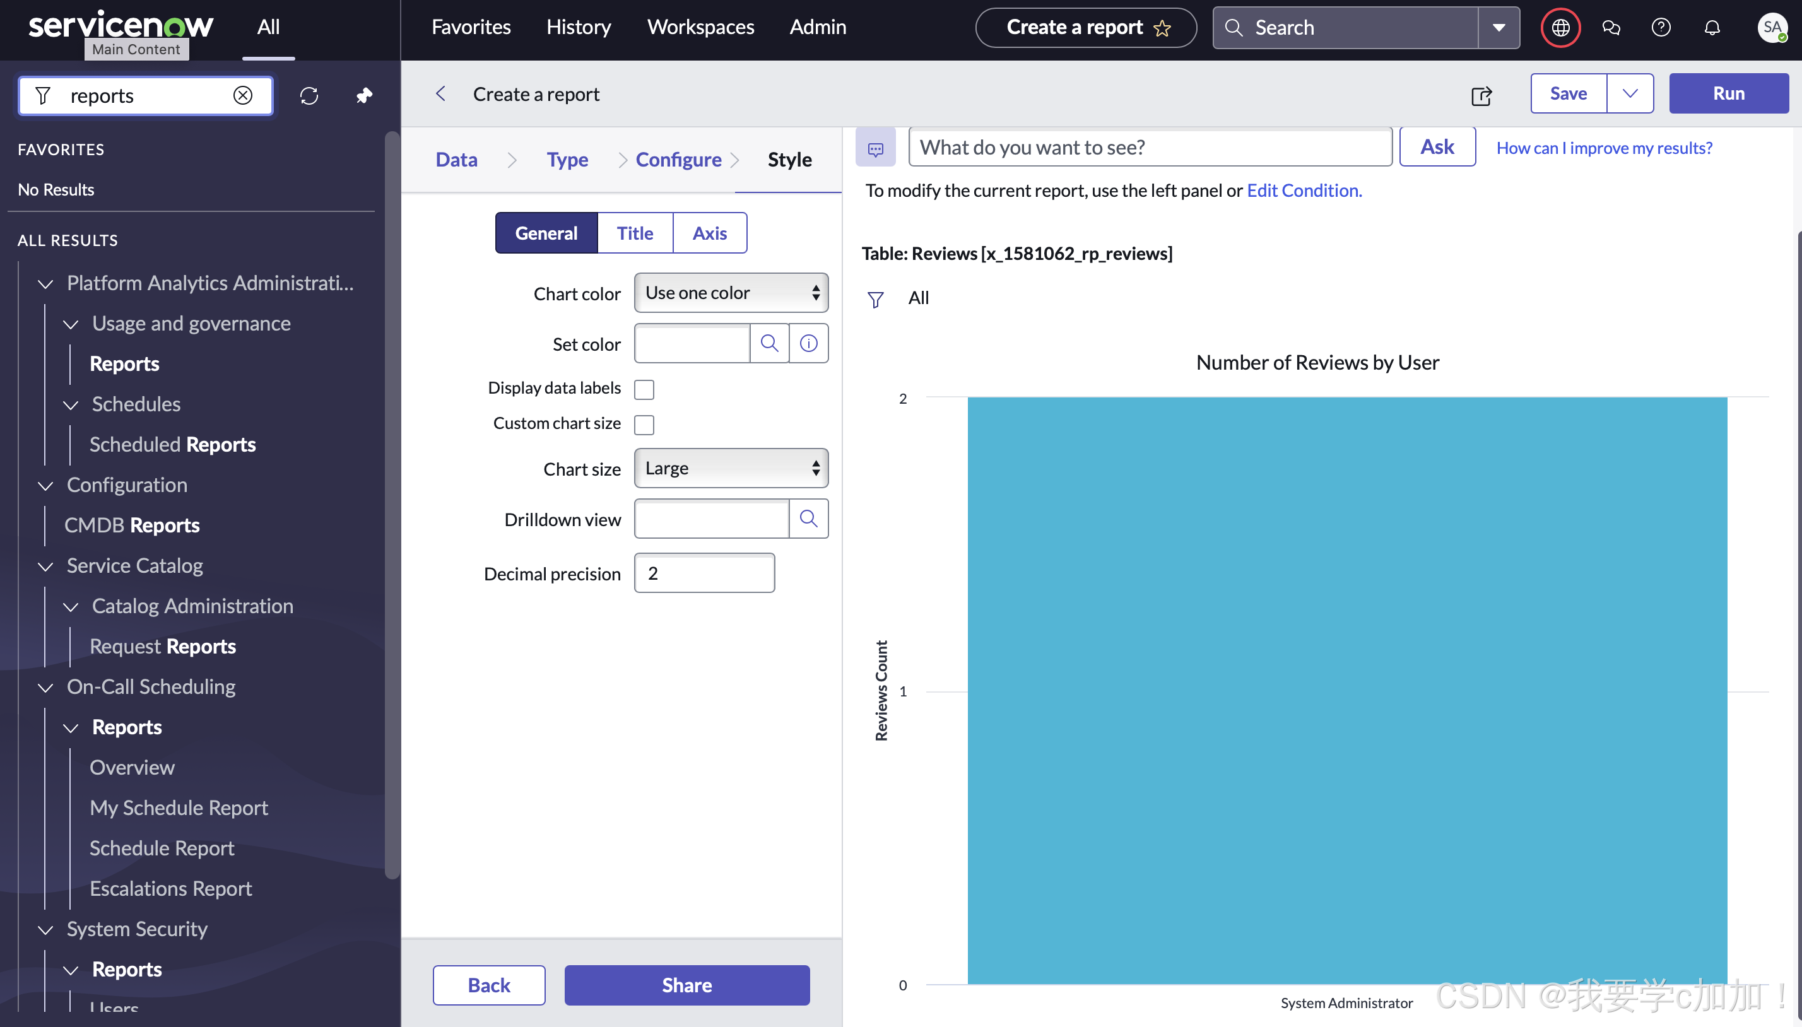Open the Workspaces menu
The image size is (1802, 1027).
tap(700, 26)
